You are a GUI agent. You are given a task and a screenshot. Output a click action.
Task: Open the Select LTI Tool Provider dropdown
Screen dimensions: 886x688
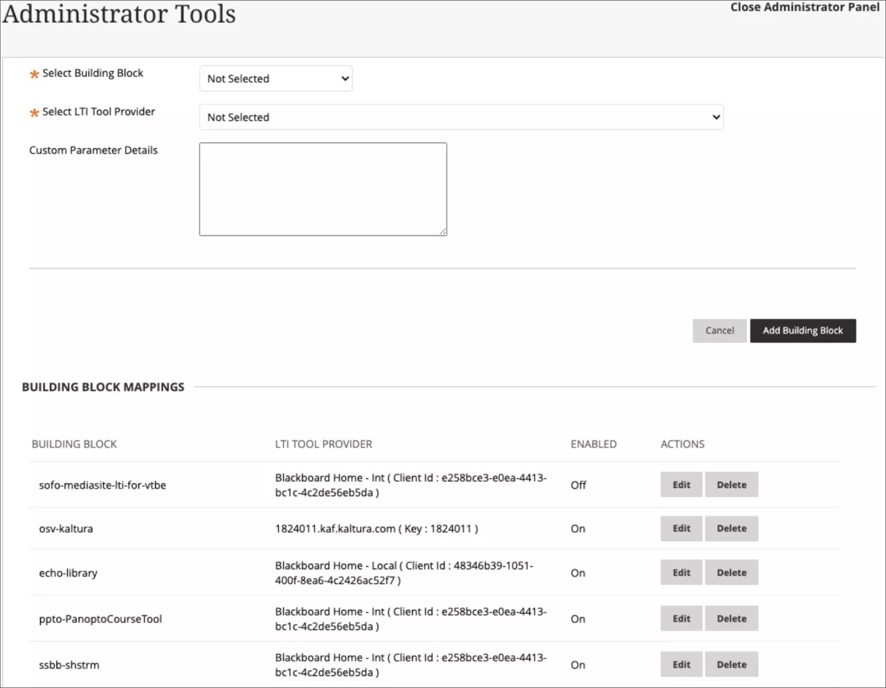pos(461,117)
